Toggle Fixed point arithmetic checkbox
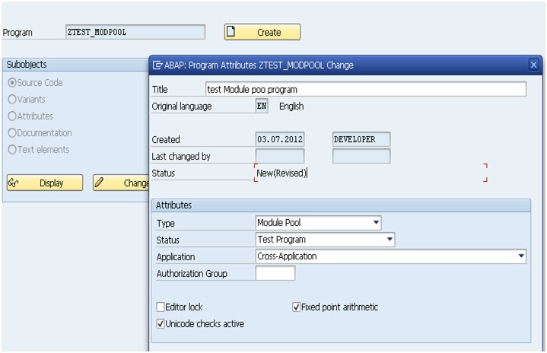Image resolution: width=547 pixels, height=353 pixels. 296,307
